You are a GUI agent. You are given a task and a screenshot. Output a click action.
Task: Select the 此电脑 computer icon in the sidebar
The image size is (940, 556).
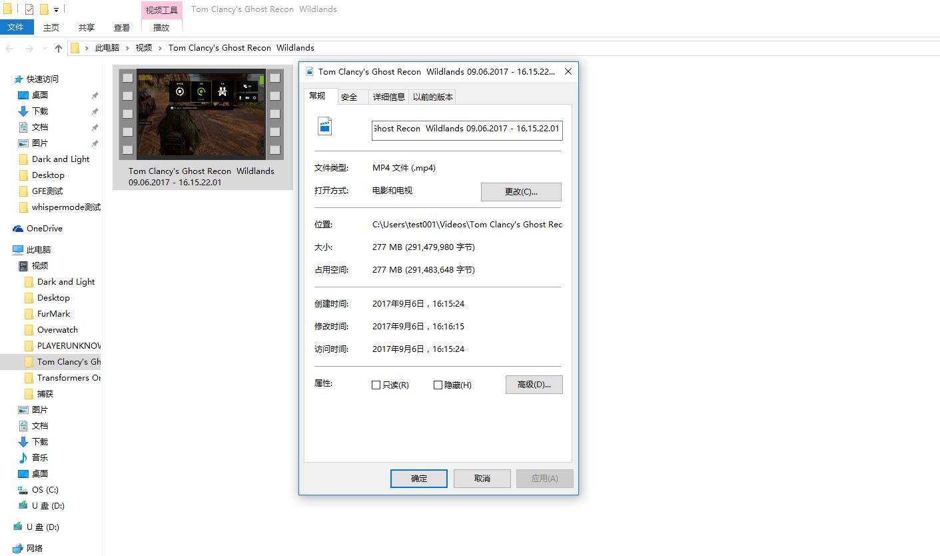(18, 250)
